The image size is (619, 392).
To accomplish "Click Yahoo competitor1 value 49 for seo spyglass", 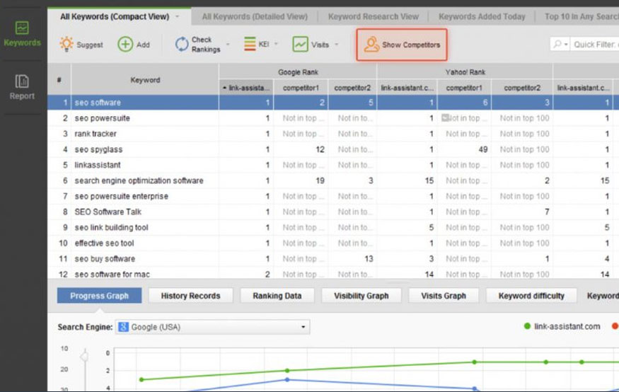I will click(482, 149).
